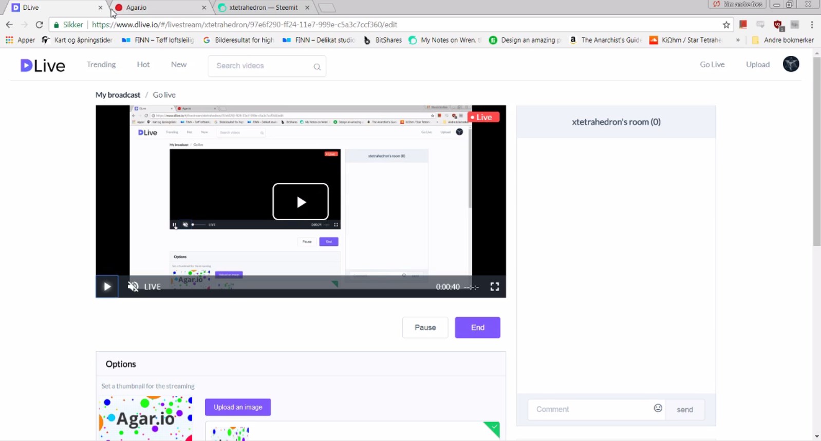Click the search magnifier icon
Viewport: 821px width, 441px height.
pos(317,66)
